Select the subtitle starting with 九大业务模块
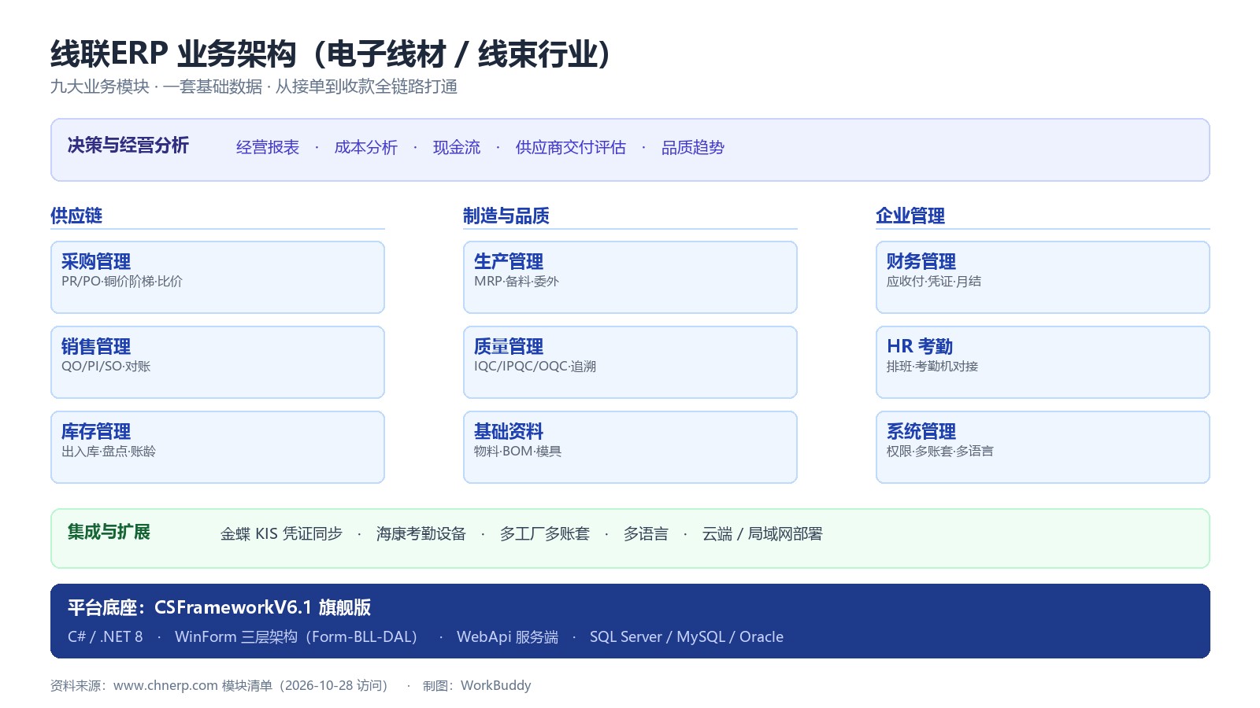 click(254, 87)
